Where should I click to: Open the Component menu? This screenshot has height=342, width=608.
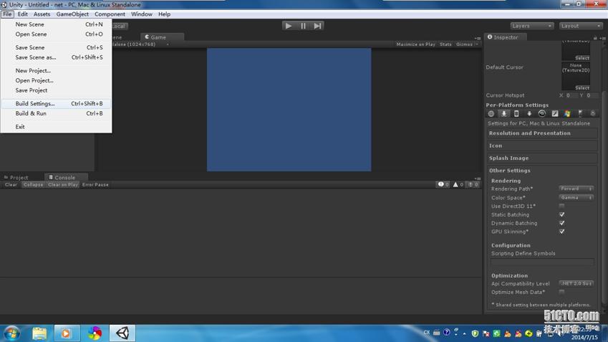pos(110,14)
